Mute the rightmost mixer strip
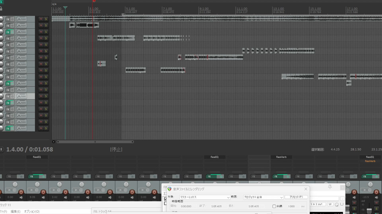Image resolution: width=382 pixels, height=214 pixels. point(376,203)
